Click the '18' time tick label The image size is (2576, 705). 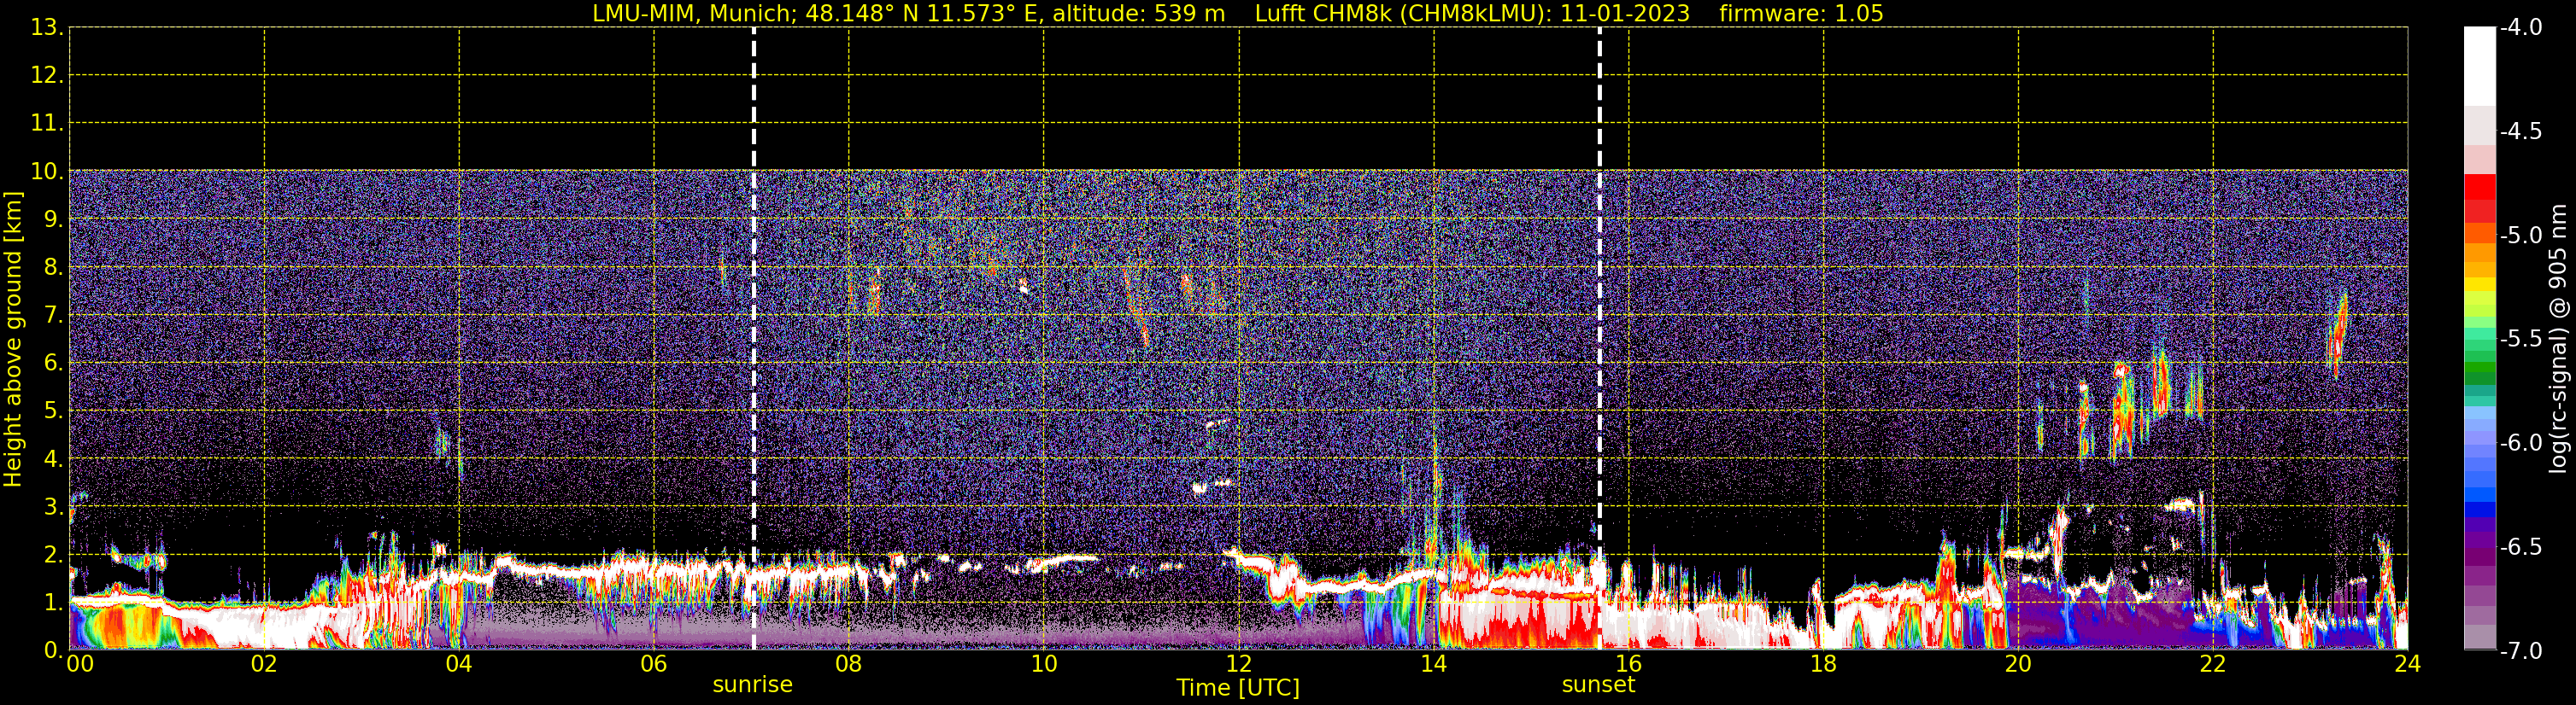coord(1824,664)
